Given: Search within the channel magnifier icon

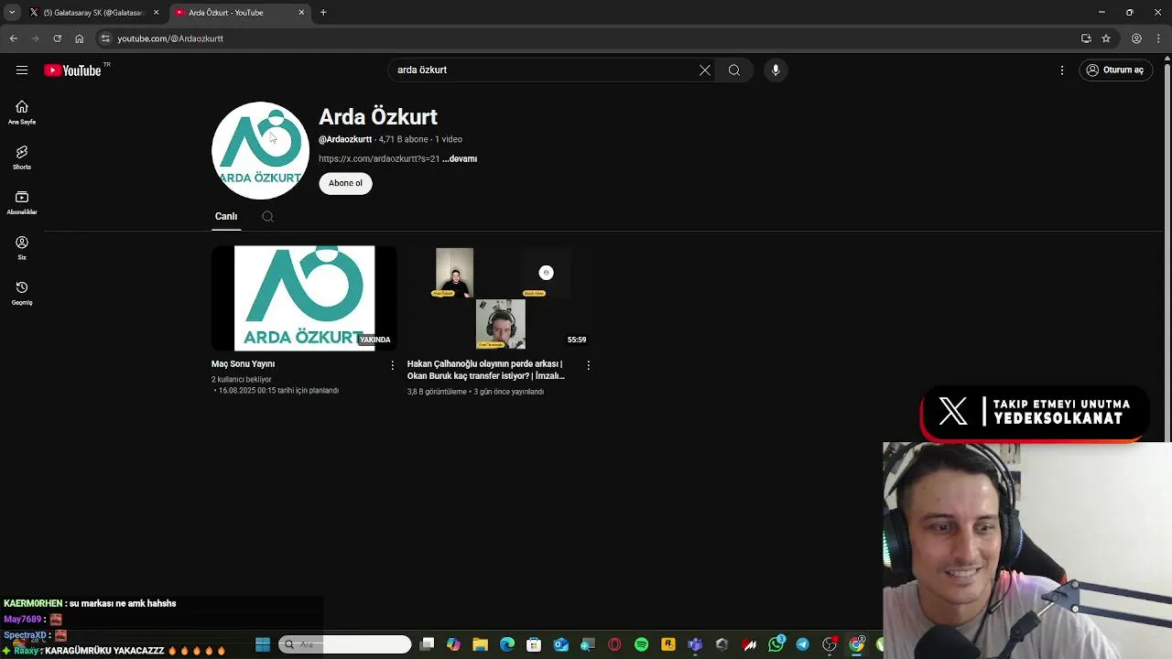Looking at the screenshot, I should [267, 217].
